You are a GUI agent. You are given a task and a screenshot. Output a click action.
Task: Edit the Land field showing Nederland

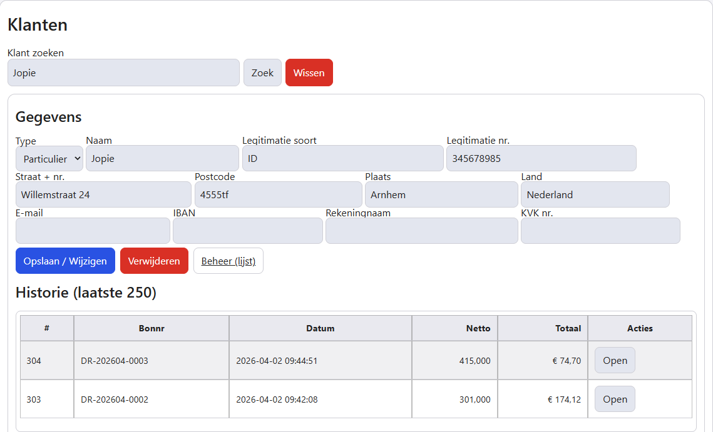(595, 194)
